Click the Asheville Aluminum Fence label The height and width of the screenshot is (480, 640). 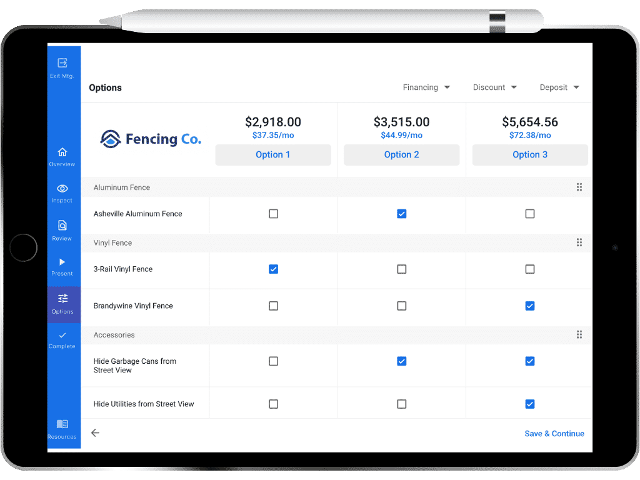137,214
